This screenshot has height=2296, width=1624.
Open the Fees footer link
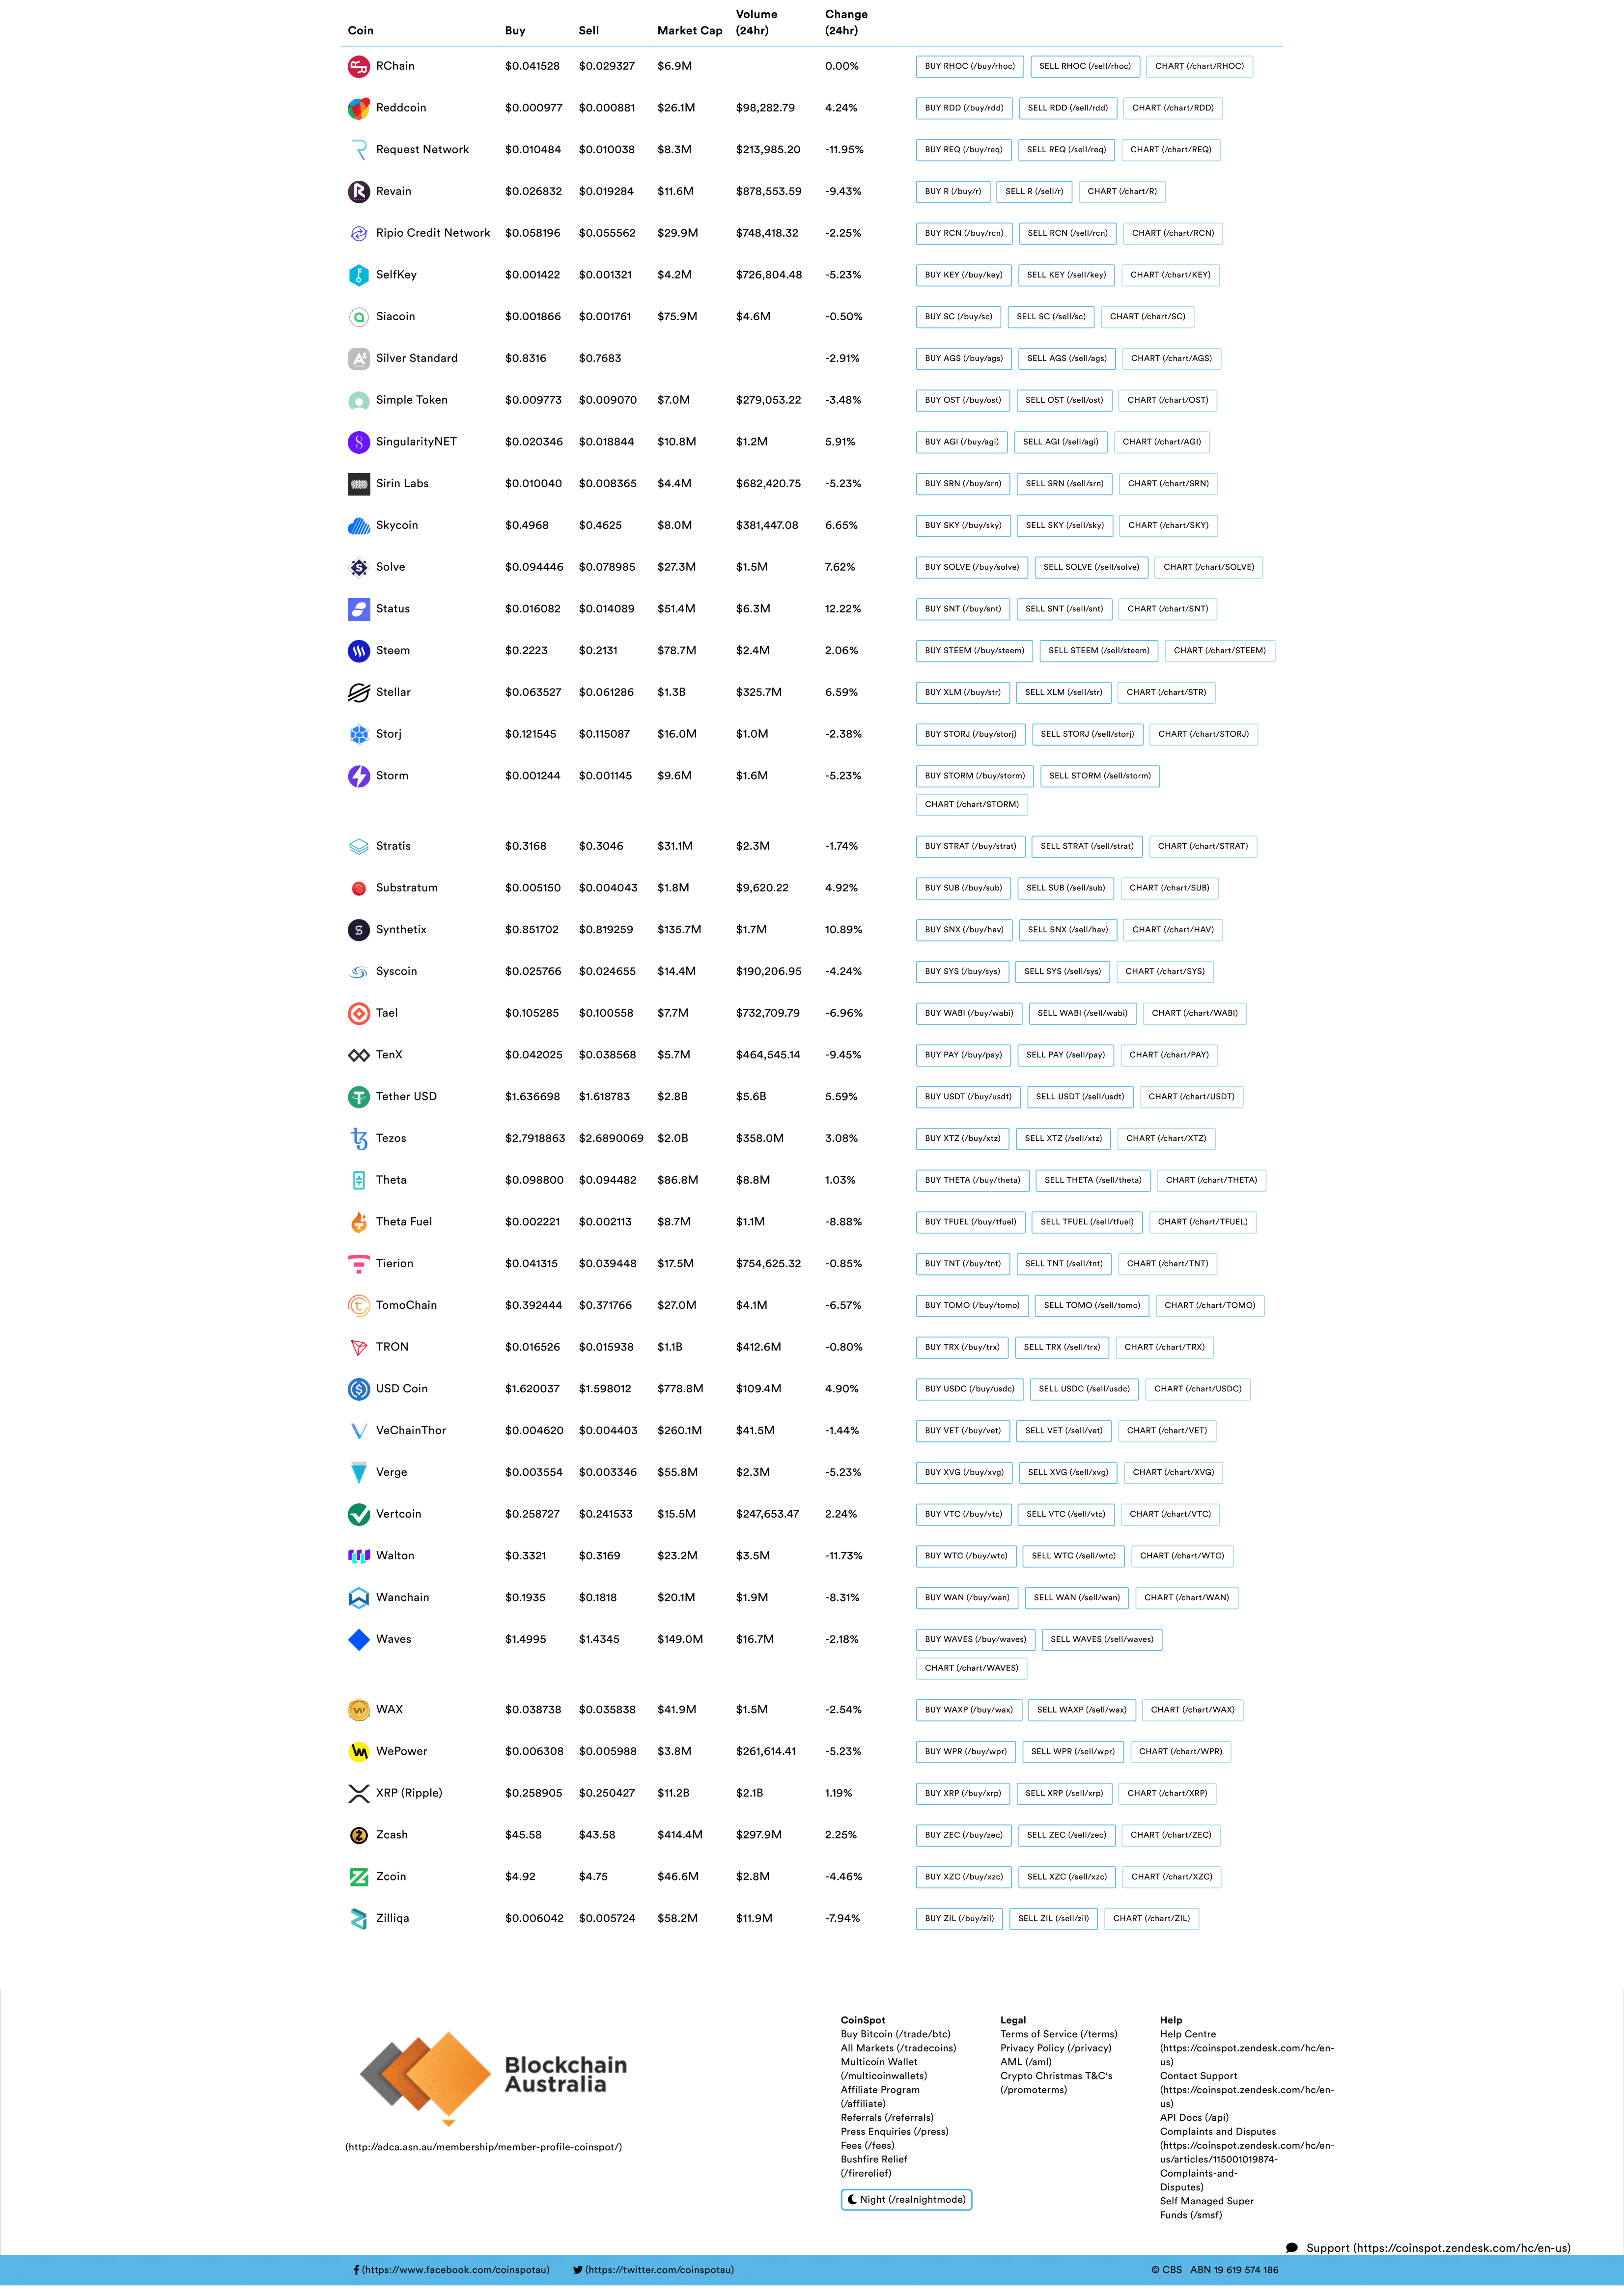pos(867,2146)
